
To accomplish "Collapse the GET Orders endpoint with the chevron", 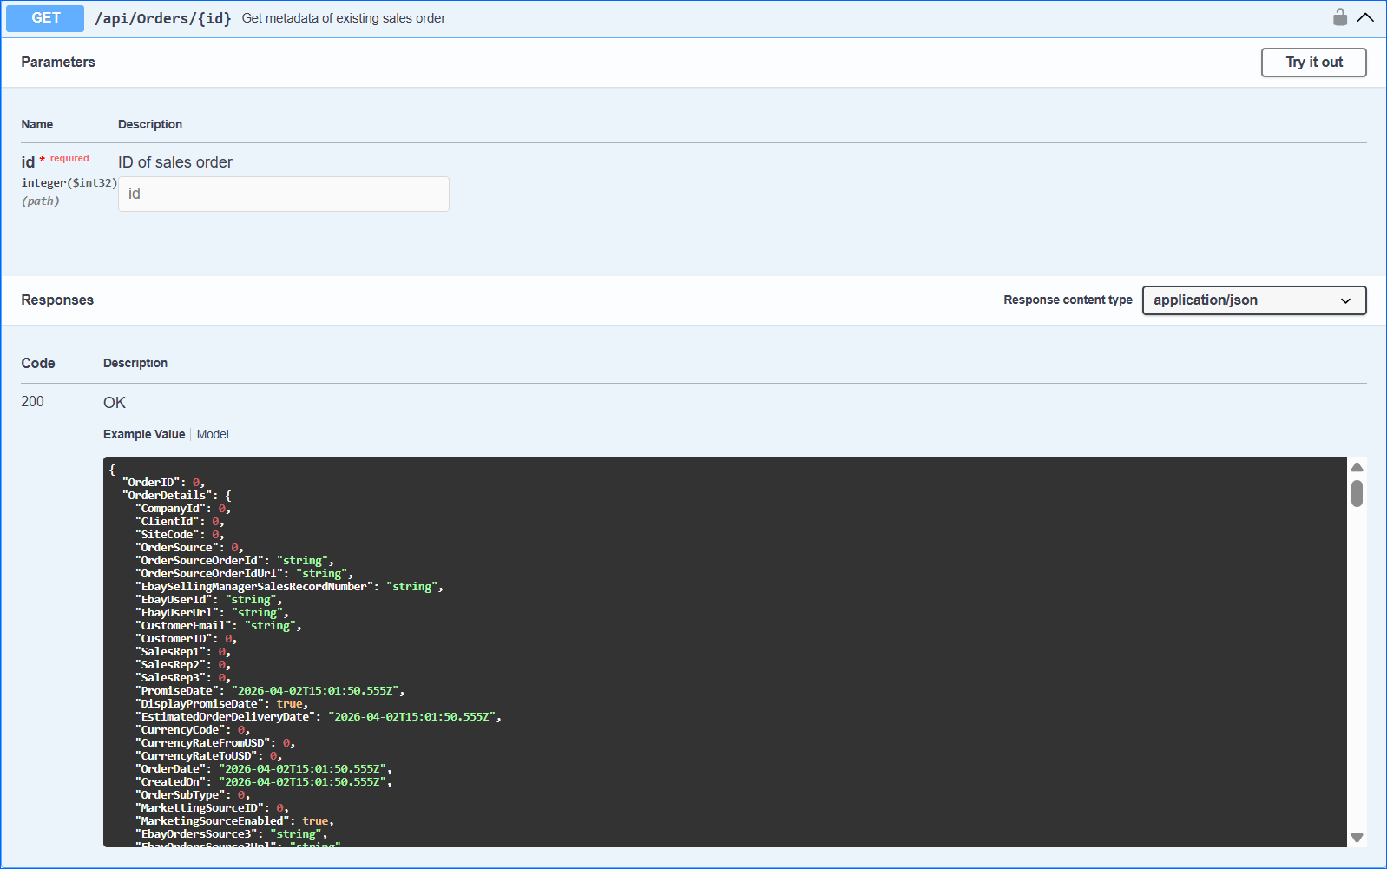I will [1365, 17].
